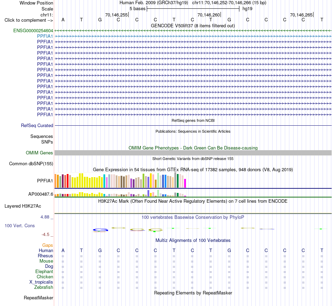Open the ENSG00000254604 gene label

(33, 31)
